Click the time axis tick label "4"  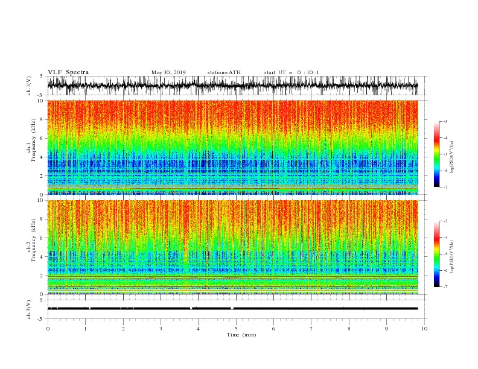[198, 329]
